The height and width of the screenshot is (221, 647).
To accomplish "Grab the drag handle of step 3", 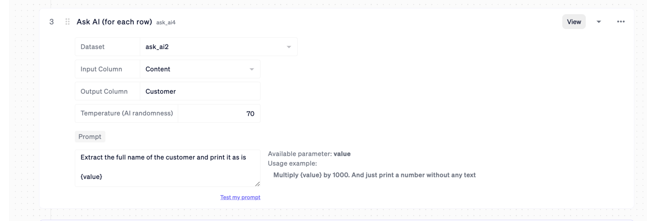I will click(68, 22).
